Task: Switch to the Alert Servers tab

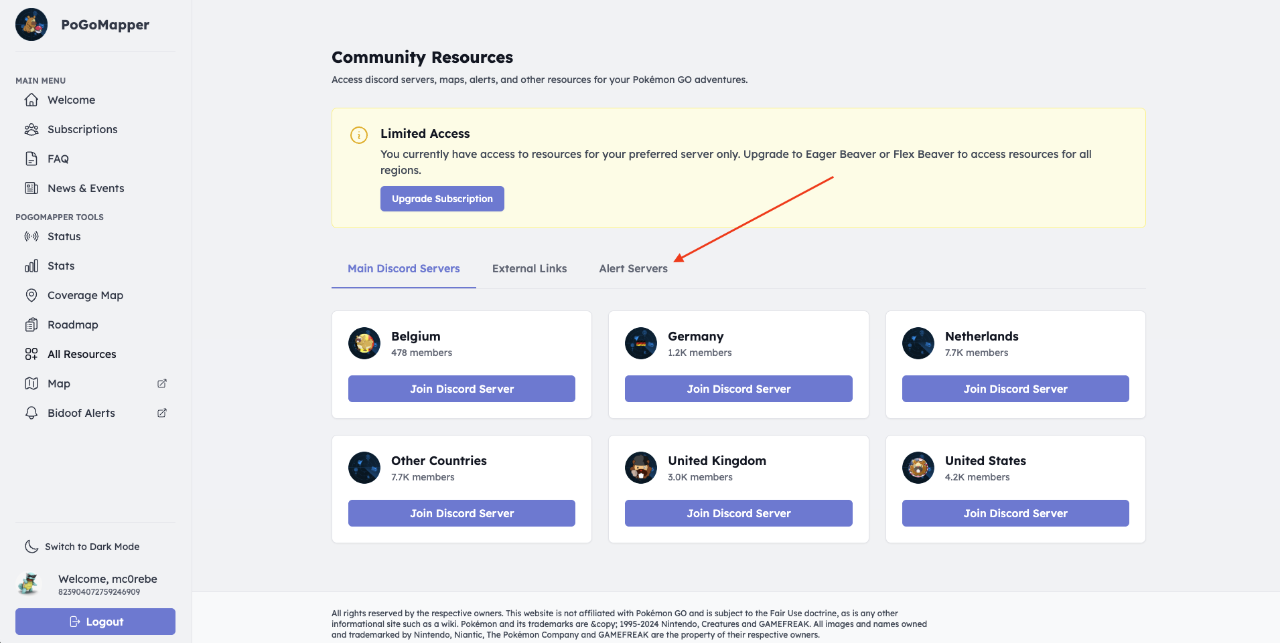Action: [x=633, y=268]
